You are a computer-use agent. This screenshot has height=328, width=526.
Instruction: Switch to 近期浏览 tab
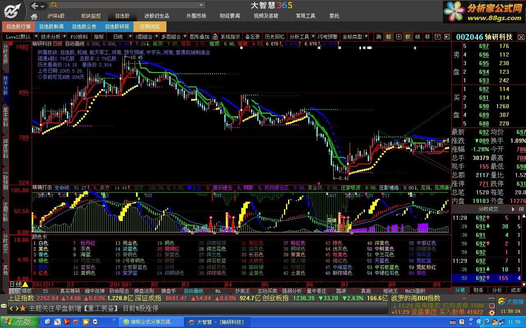pos(150,26)
